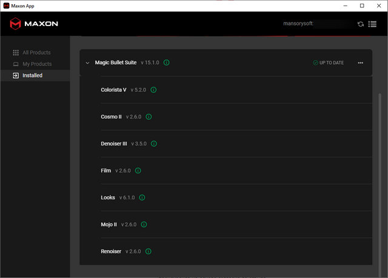Open info icon for Mojo II
Screen dimensions: 388x278
(144, 224)
